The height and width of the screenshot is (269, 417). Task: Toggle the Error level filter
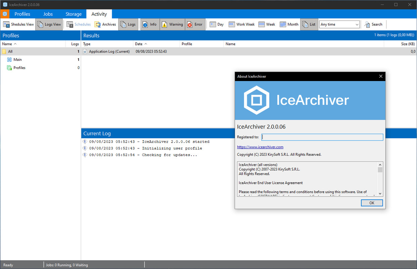click(195, 24)
